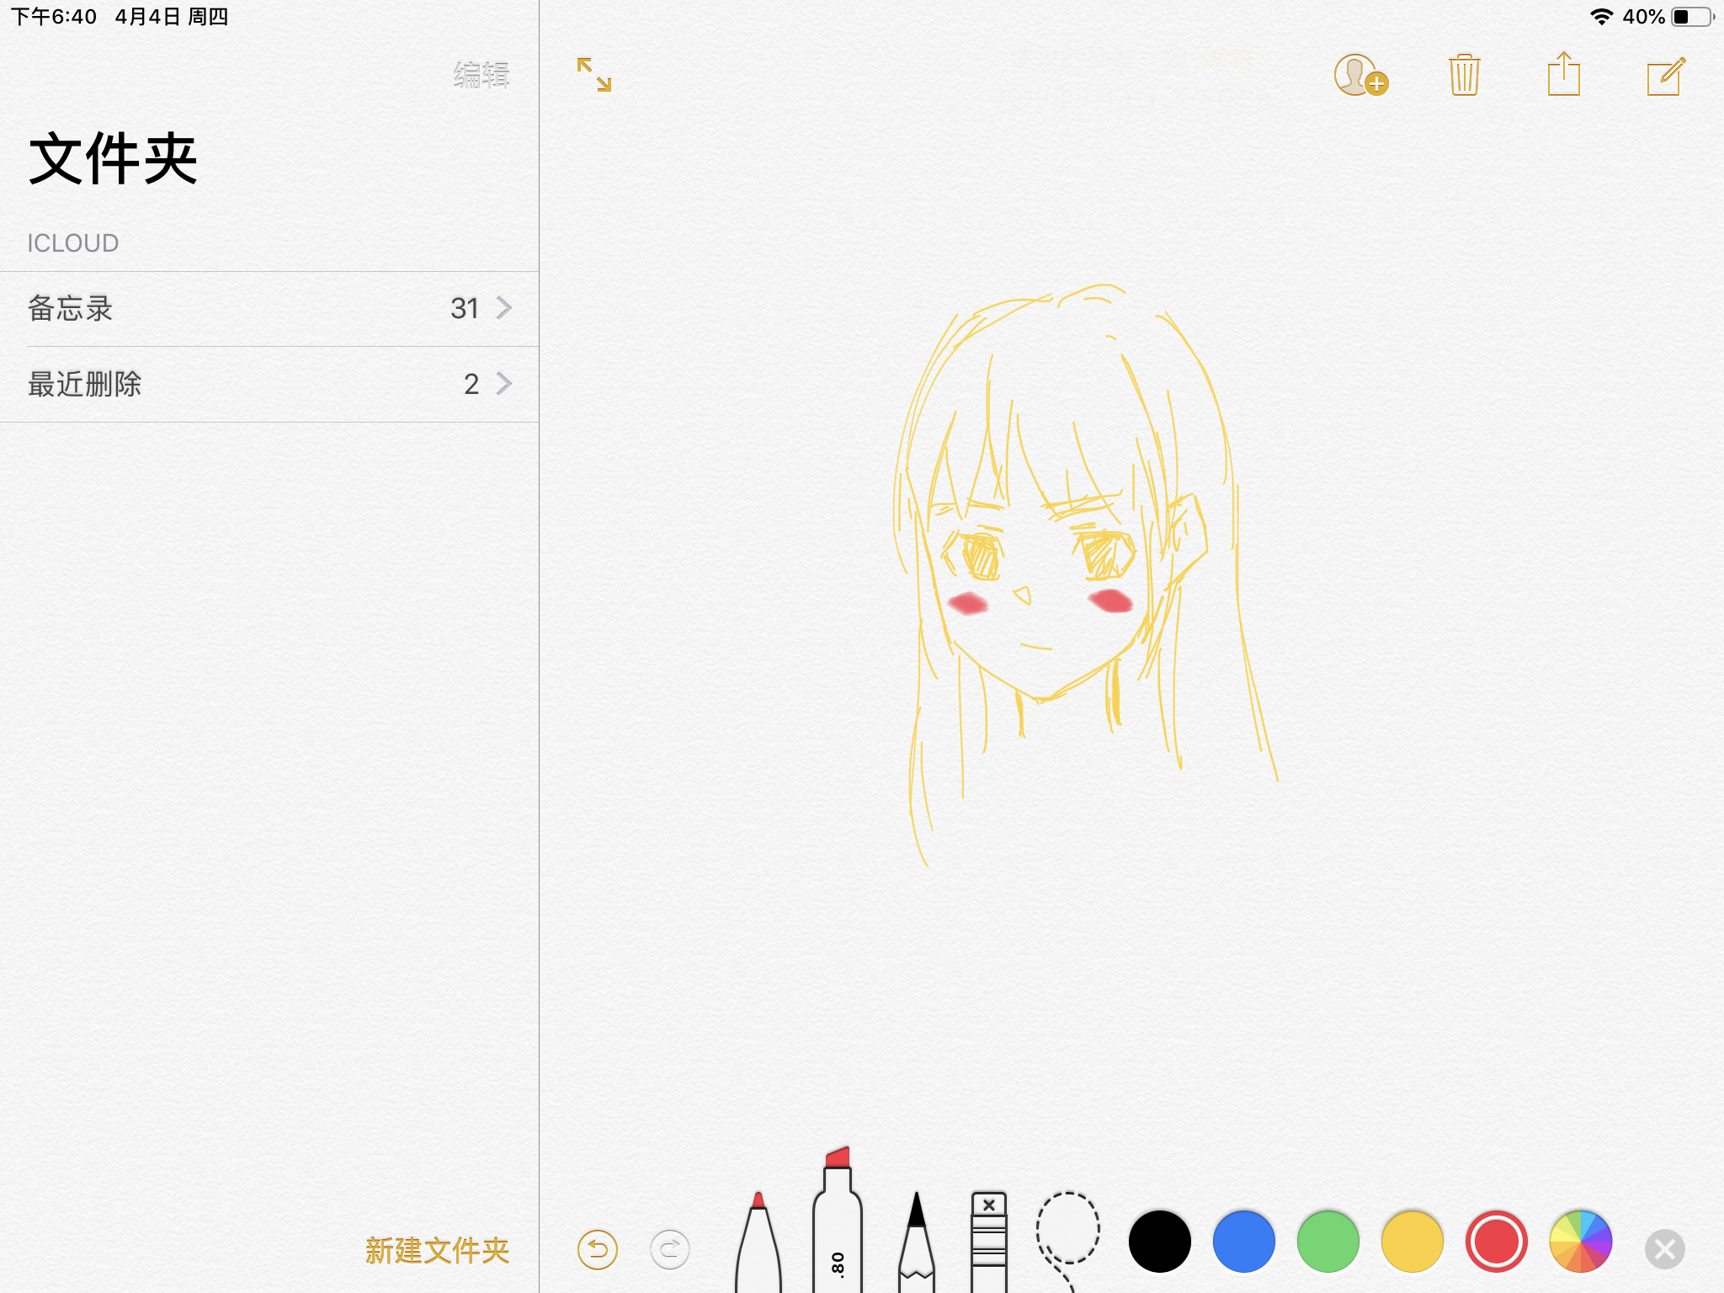Viewport: 1724px width, 1293px height.
Task: Open the rainbow color wheel picker
Action: click(x=1580, y=1240)
